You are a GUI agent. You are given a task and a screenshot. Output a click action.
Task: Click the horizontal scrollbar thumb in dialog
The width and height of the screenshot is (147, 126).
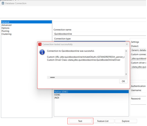(x=52, y=77)
